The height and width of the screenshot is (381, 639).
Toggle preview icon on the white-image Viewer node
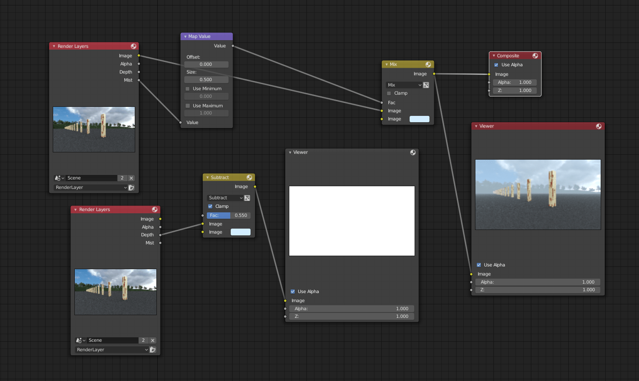pos(413,152)
